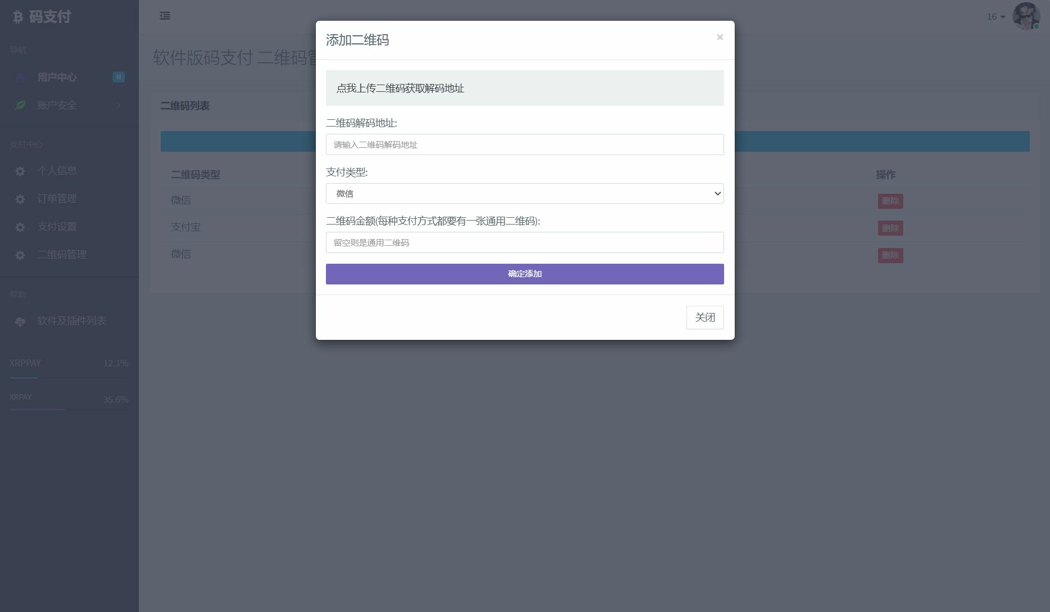Expand the 账户安全 submenu chevron
The image size is (1050, 612).
tap(118, 105)
